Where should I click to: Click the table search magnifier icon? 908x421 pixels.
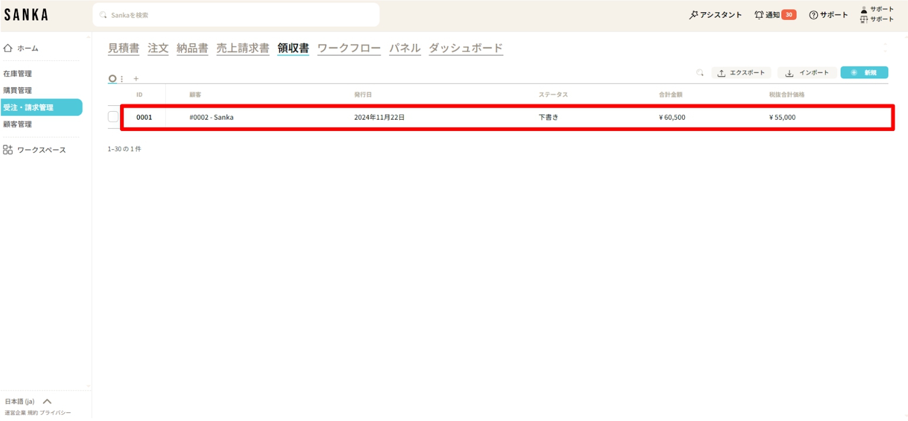click(699, 73)
